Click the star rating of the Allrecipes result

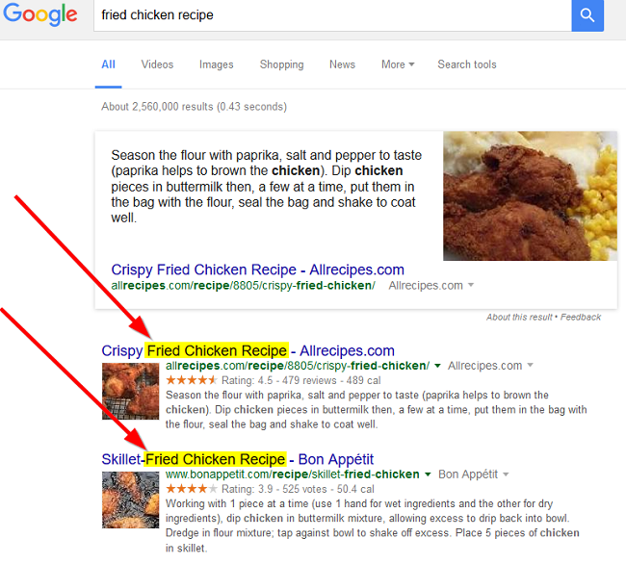click(x=192, y=380)
